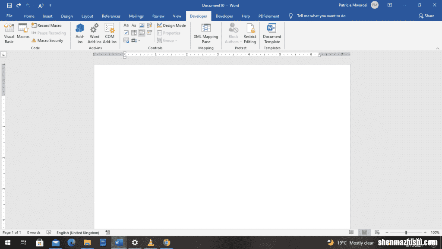442x249 pixels.
Task: Toggle Design Mode
Action: [171, 26]
